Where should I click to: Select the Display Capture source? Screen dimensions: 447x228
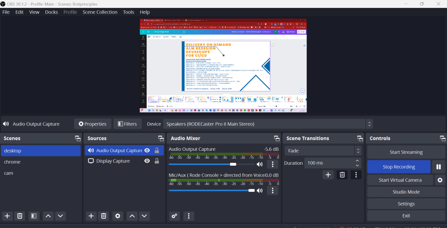click(x=124, y=161)
